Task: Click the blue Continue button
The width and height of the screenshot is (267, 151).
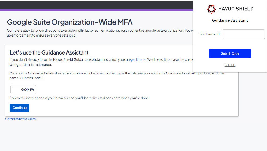Action: [19, 108]
